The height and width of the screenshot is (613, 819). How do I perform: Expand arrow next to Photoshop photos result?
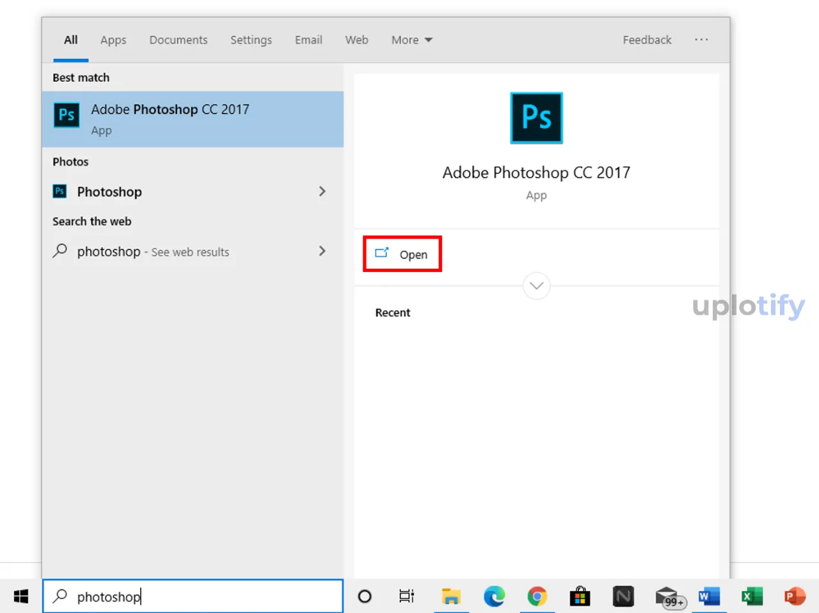(x=322, y=191)
